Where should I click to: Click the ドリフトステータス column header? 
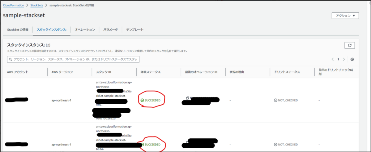(287, 72)
